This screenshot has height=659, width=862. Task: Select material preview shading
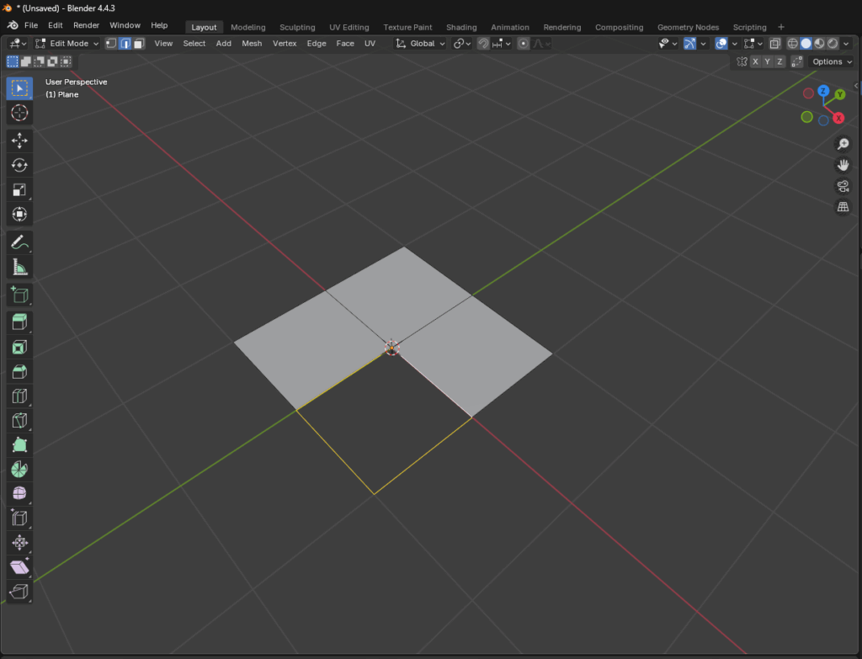coord(819,44)
